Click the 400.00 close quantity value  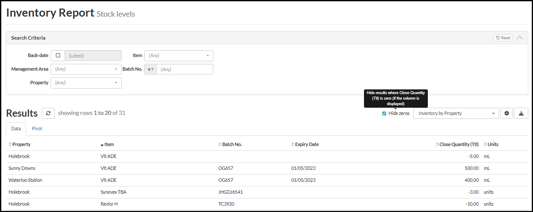point(472,180)
